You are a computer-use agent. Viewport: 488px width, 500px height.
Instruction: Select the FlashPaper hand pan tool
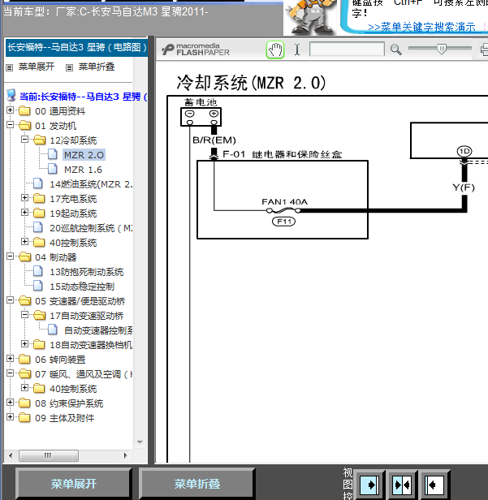275,50
